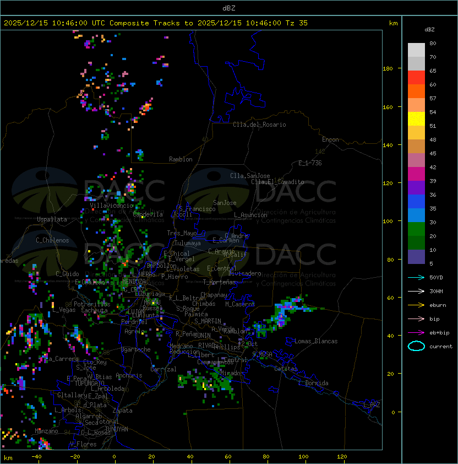Click the Villavicencio place label

point(111,206)
